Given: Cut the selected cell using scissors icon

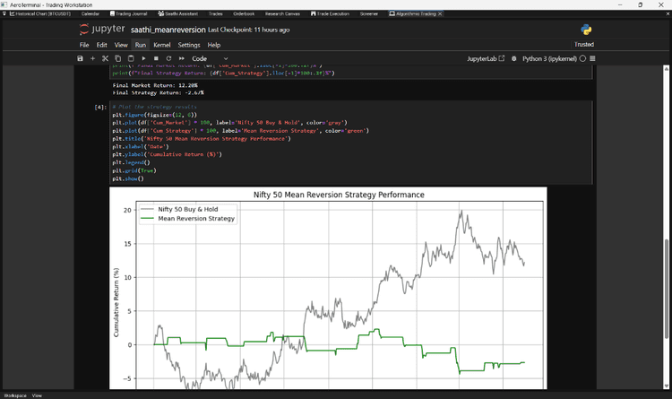Looking at the screenshot, I should click(106, 58).
